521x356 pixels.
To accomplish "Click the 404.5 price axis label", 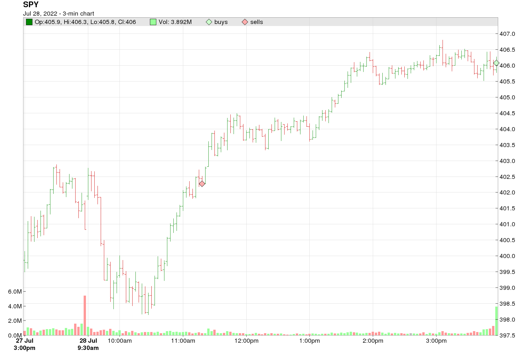I will 507,113.
